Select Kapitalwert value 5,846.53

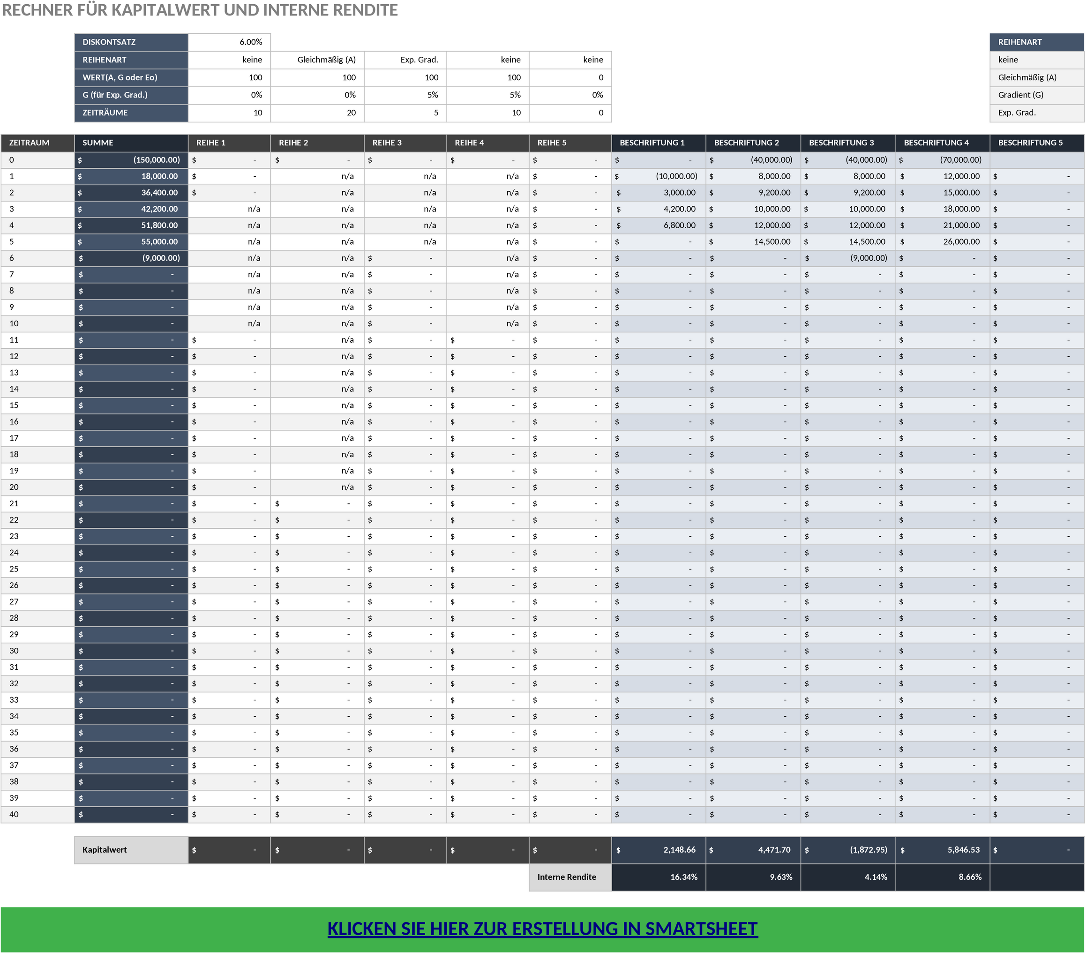(x=943, y=850)
